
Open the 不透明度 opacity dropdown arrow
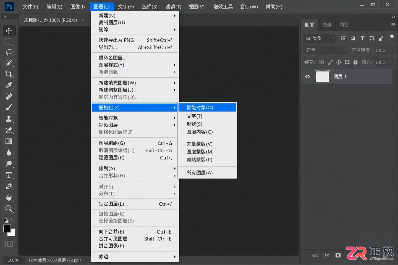(x=391, y=50)
